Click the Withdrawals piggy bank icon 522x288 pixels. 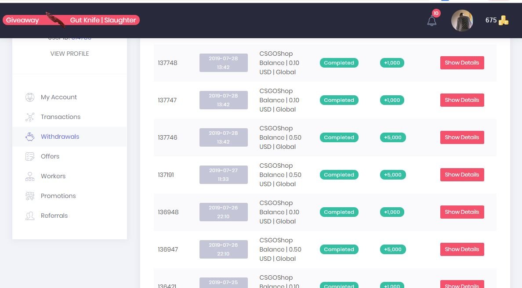pyautogui.click(x=30, y=137)
